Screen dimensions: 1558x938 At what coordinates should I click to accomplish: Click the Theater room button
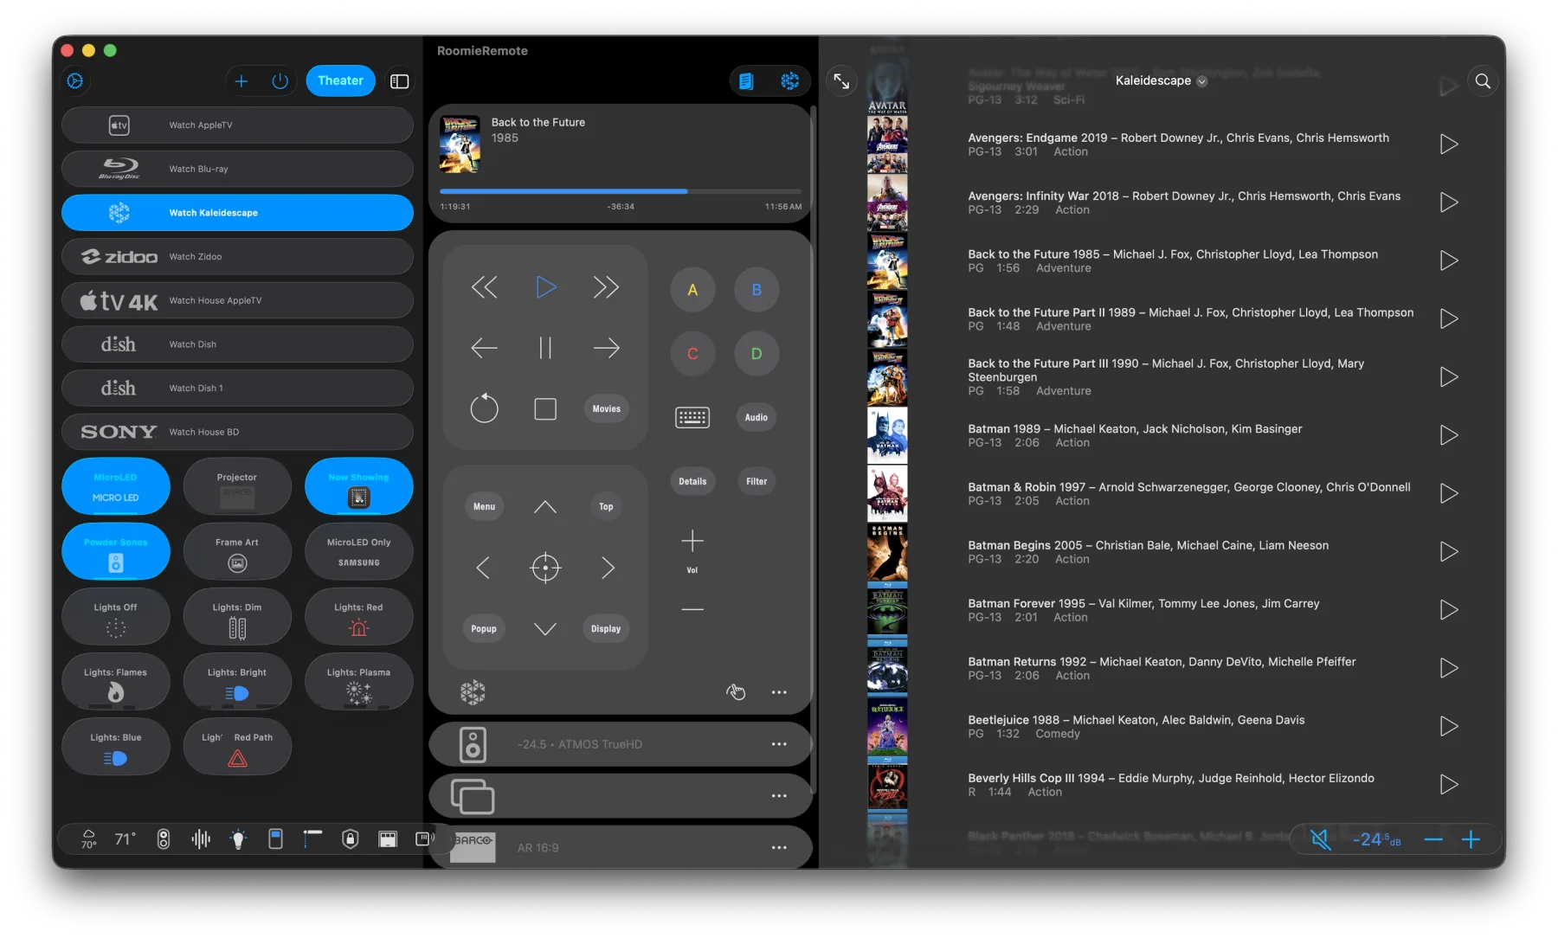click(340, 80)
